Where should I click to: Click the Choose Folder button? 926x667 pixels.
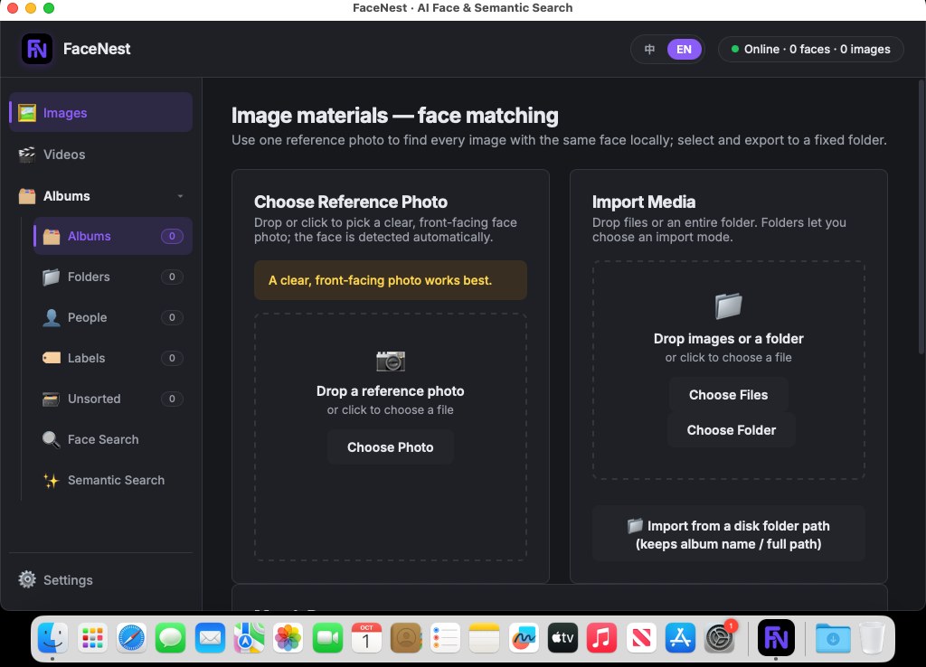click(x=731, y=430)
